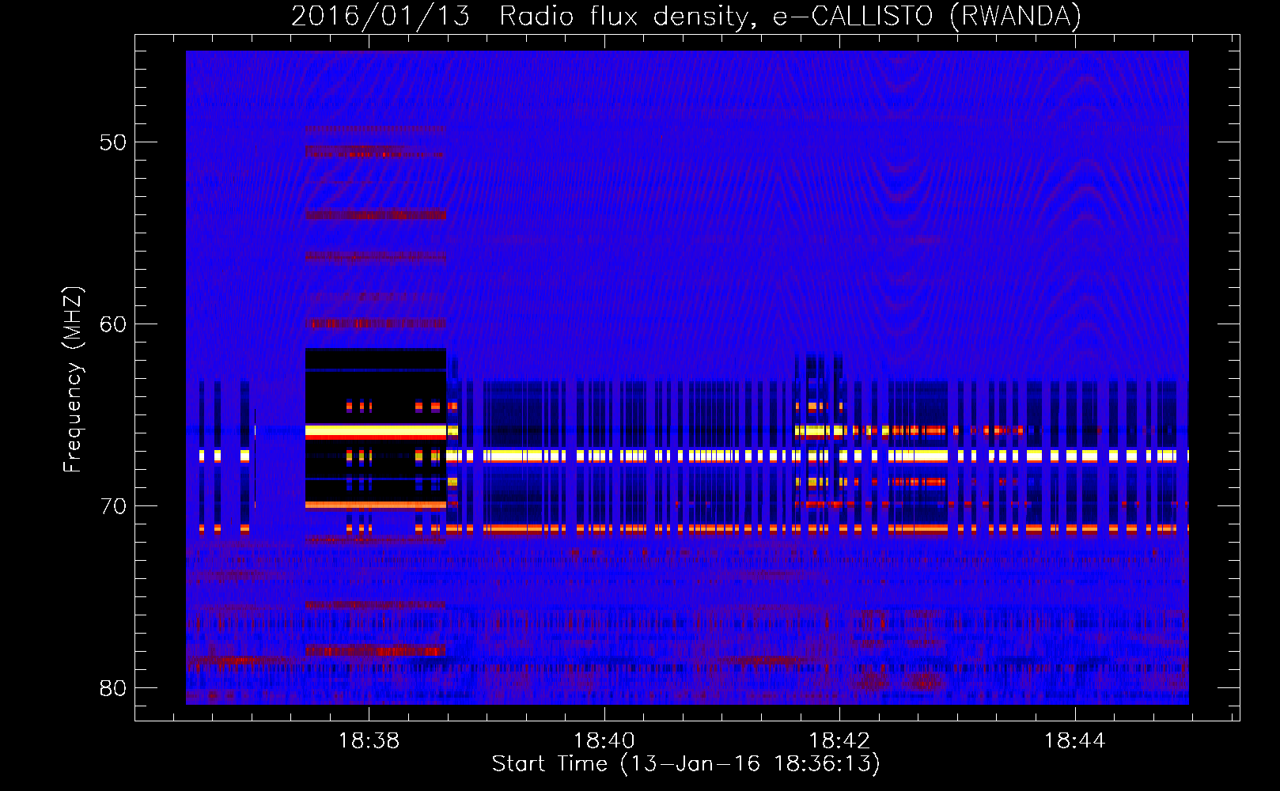Click the large black dropout block near 18:38
This screenshot has width=1280, height=791.
click(376, 430)
